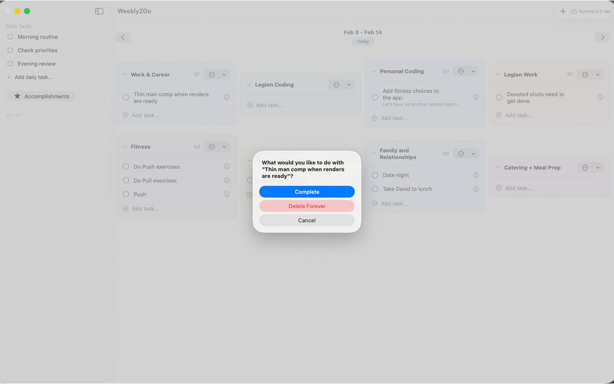
Task: Click the 0/3 count on Fitness
Action: 197,146
